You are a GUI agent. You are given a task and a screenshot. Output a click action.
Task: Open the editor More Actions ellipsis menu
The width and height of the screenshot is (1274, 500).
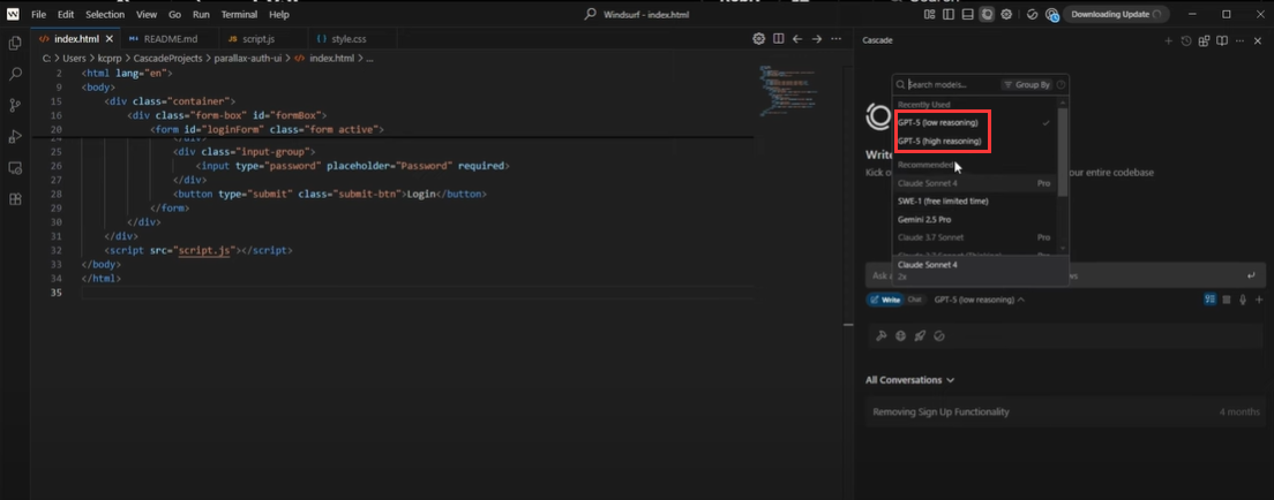(x=836, y=39)
